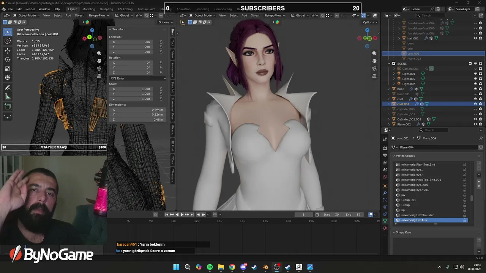Viewport: 486px width, 273px height.
Task: Open the Output properties tab
Action: [x=385, y=155]
